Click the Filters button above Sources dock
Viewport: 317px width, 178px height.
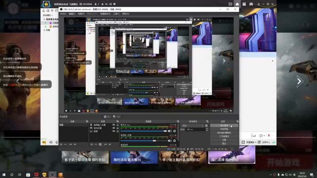pyautogui.click(x=116, y=117)
